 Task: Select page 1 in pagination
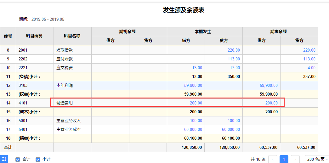[284, 159]
